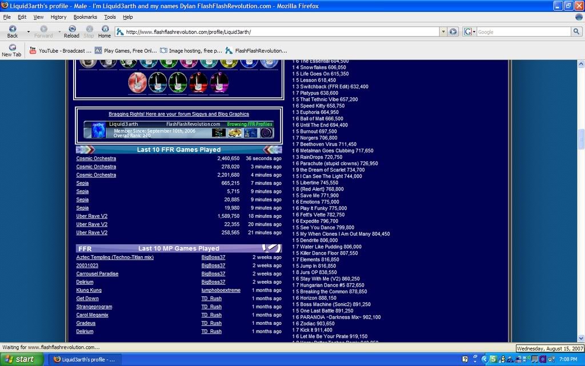Open a New Tab from toolbar

coord(11,50)
